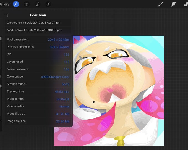Open the Actions wrench menu
The width and height of the screenshot is (188, 150).
pyautogui.click(x=16, y=4)
